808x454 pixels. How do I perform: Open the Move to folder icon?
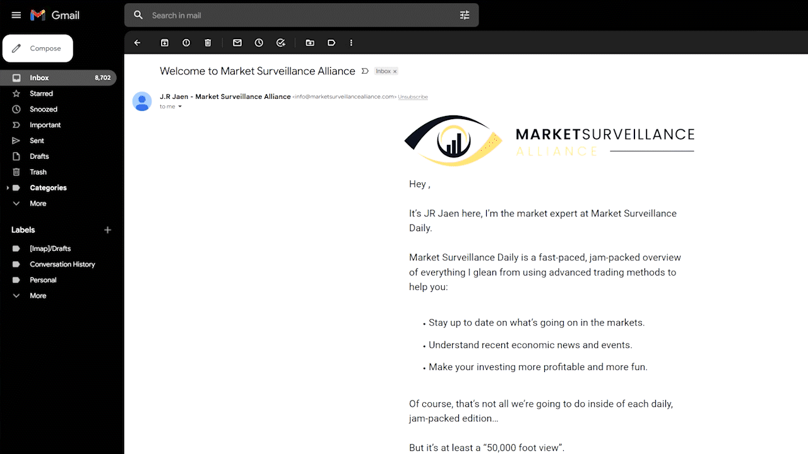(x=310, y=43)
